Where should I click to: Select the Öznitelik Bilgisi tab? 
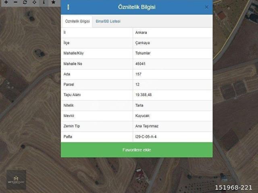click(x=77, y=21)
